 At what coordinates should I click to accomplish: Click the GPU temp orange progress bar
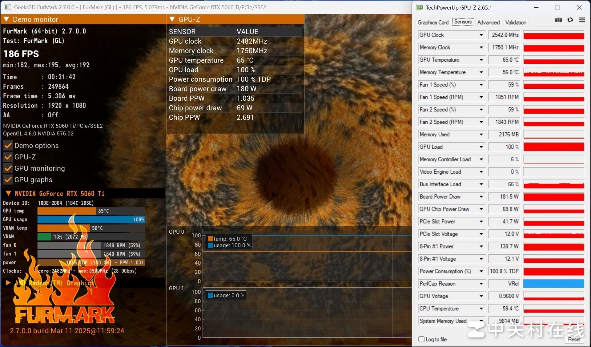coord(67,211)
